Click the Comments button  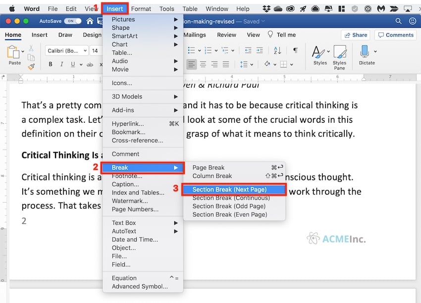pos(396,35)
